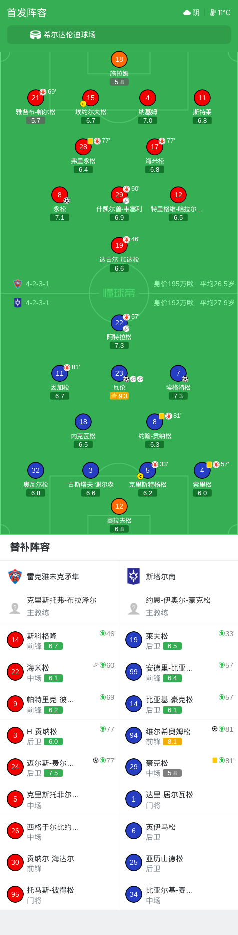The image size is (238, 935).
Task: Open 希尔达伦迪球场 stadium bar
Action: coord(119,35)
